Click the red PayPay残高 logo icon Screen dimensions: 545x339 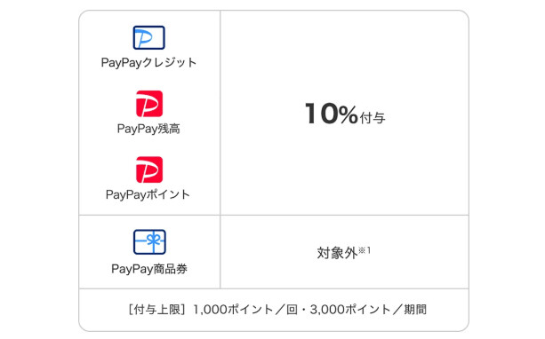point(149,104)
